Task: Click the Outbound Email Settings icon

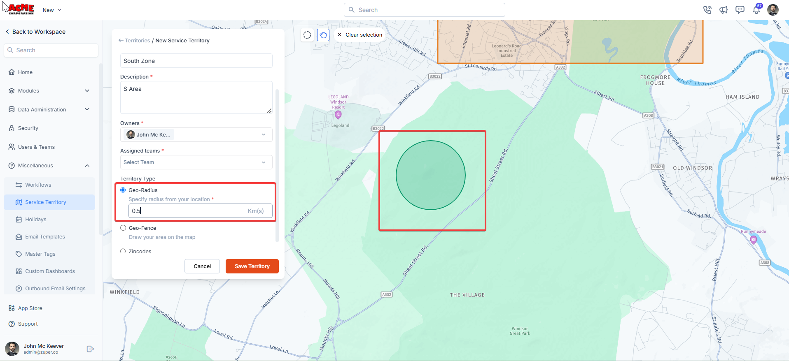Action: [19, 289]
